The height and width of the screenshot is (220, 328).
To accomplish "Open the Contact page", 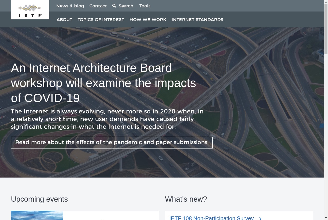I will pyautogui.click(x=98, y=6).
